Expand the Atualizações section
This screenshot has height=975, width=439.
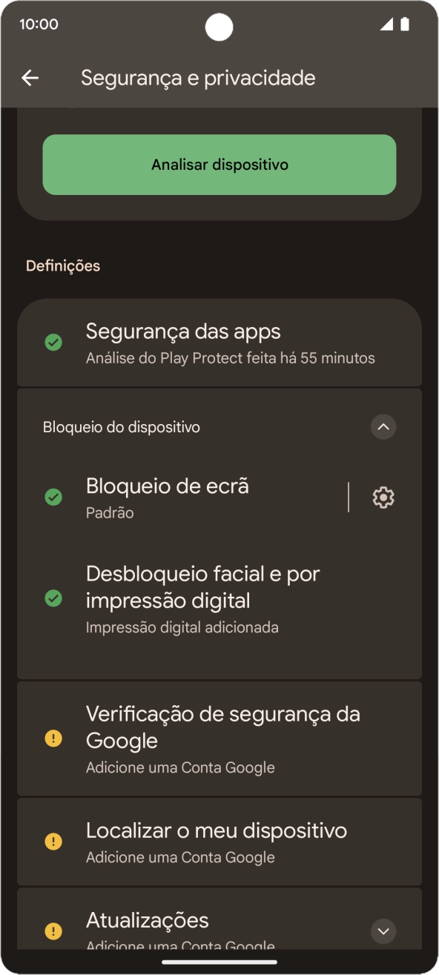tap(383, 931)
